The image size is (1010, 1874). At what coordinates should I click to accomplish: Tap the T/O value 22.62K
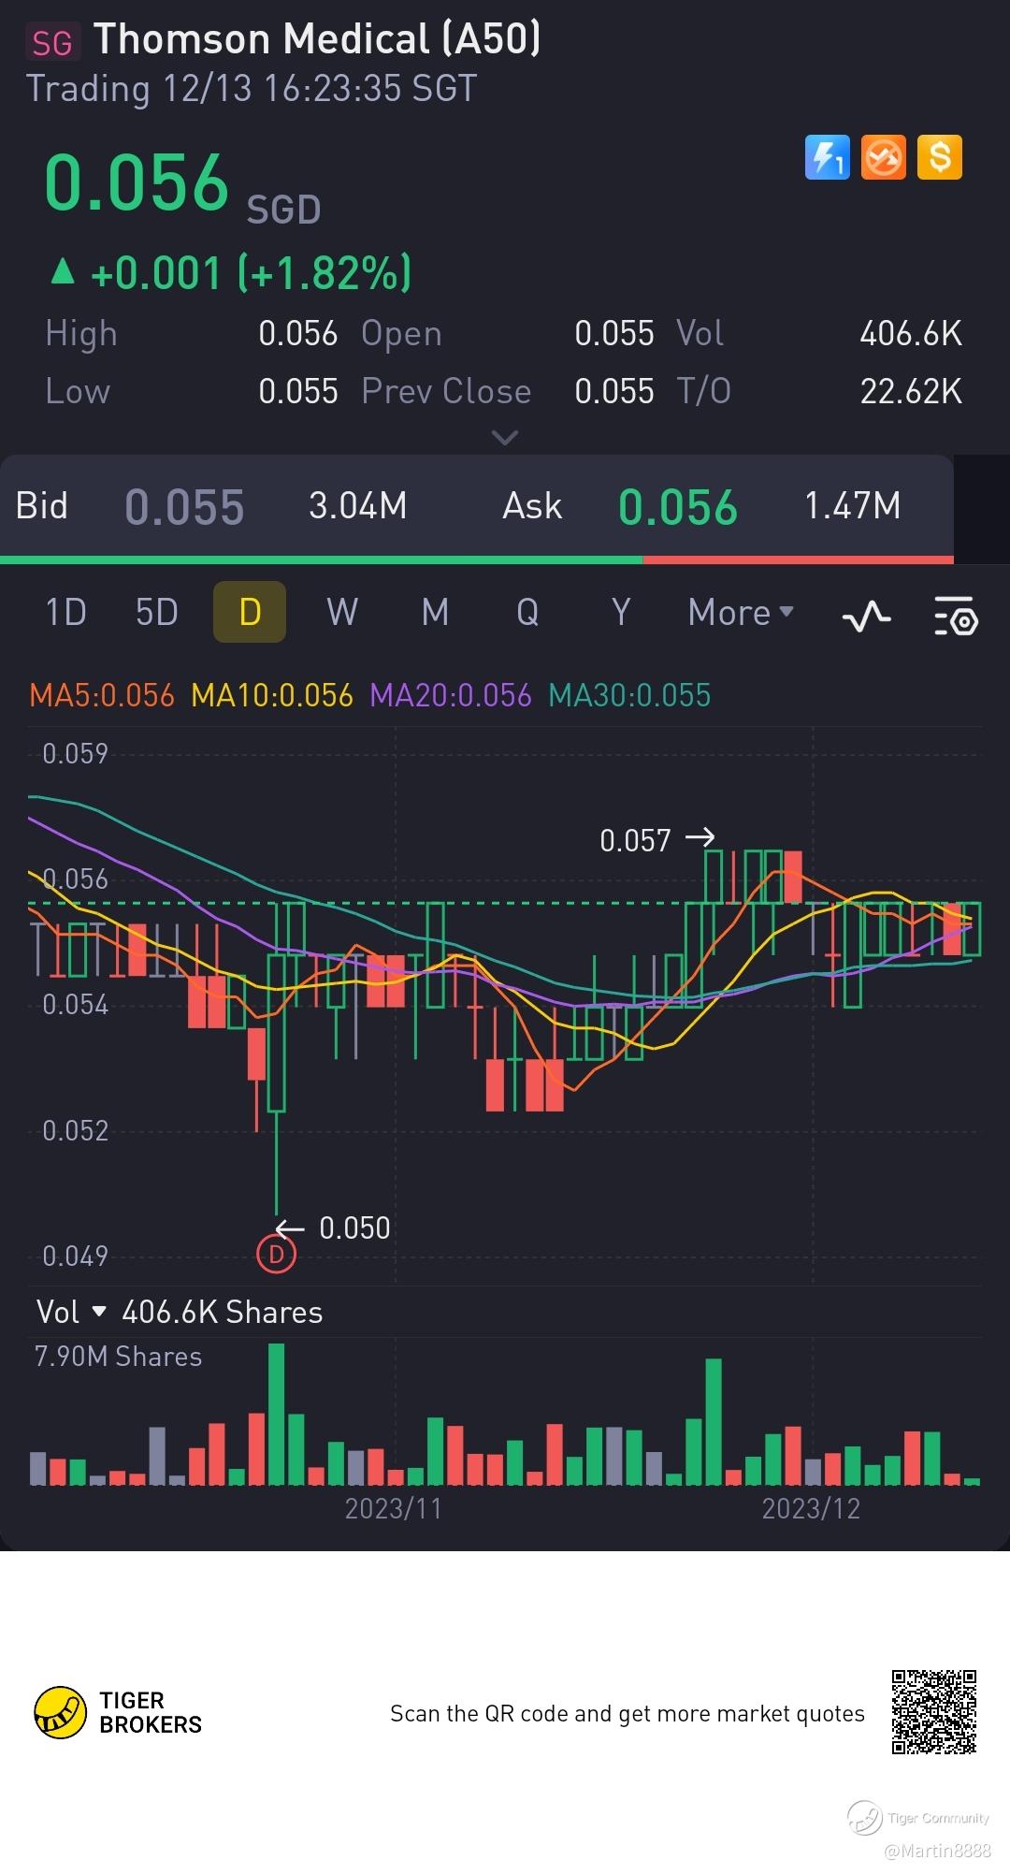[x=911, y=391]
